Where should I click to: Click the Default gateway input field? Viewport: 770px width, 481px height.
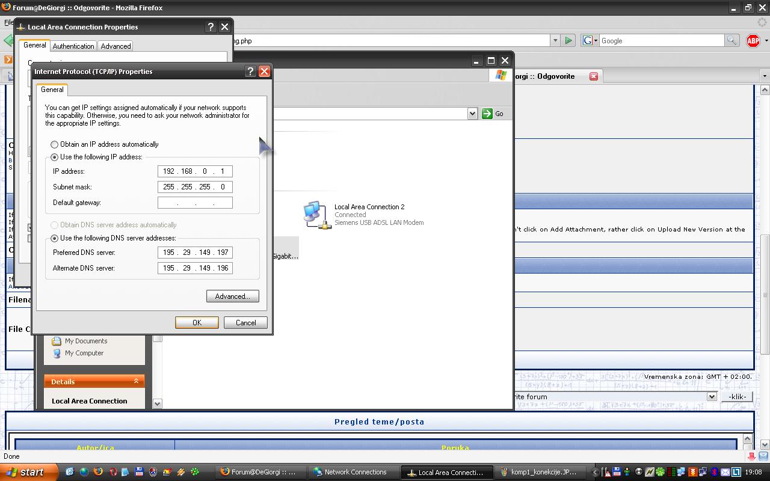coord(195,203)
